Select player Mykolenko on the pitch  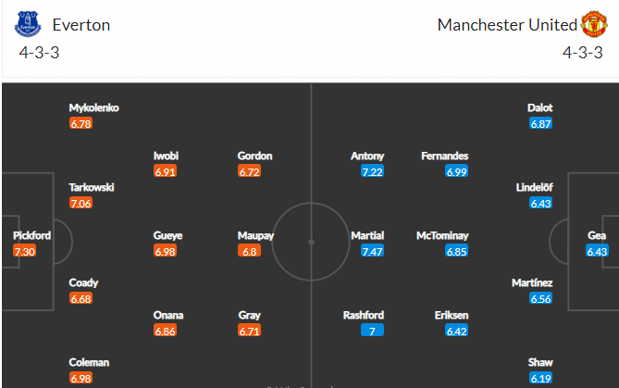pyautogui.click(x=94, y=107)
